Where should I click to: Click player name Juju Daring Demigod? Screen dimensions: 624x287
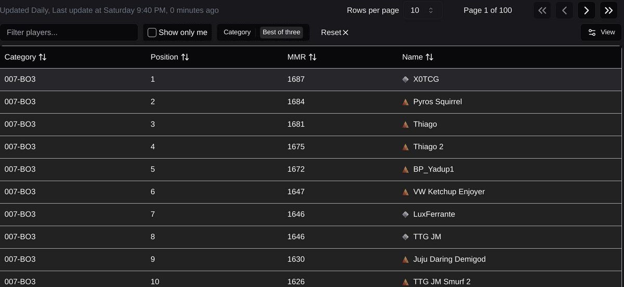pyautogui.click(x=449, y=259)
